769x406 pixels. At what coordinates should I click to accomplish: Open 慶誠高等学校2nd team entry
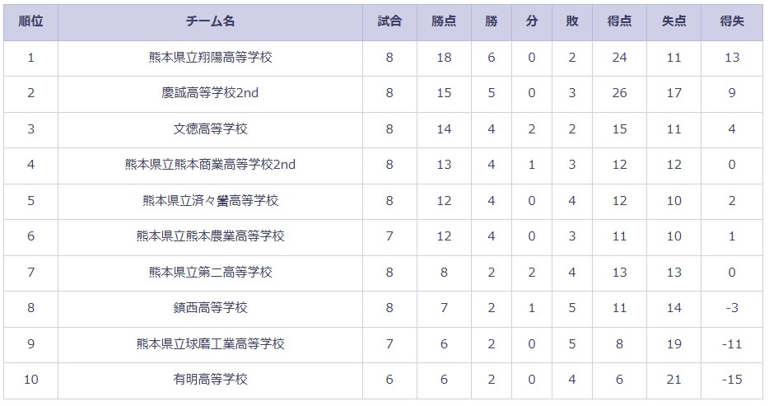coord(211,93)
